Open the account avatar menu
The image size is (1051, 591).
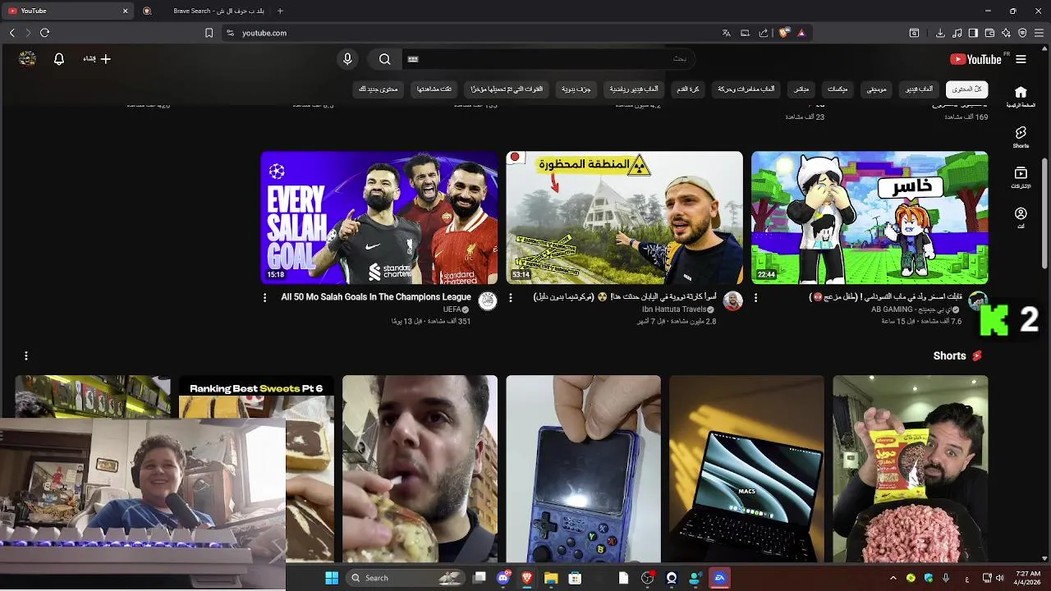tap(27, 59)
